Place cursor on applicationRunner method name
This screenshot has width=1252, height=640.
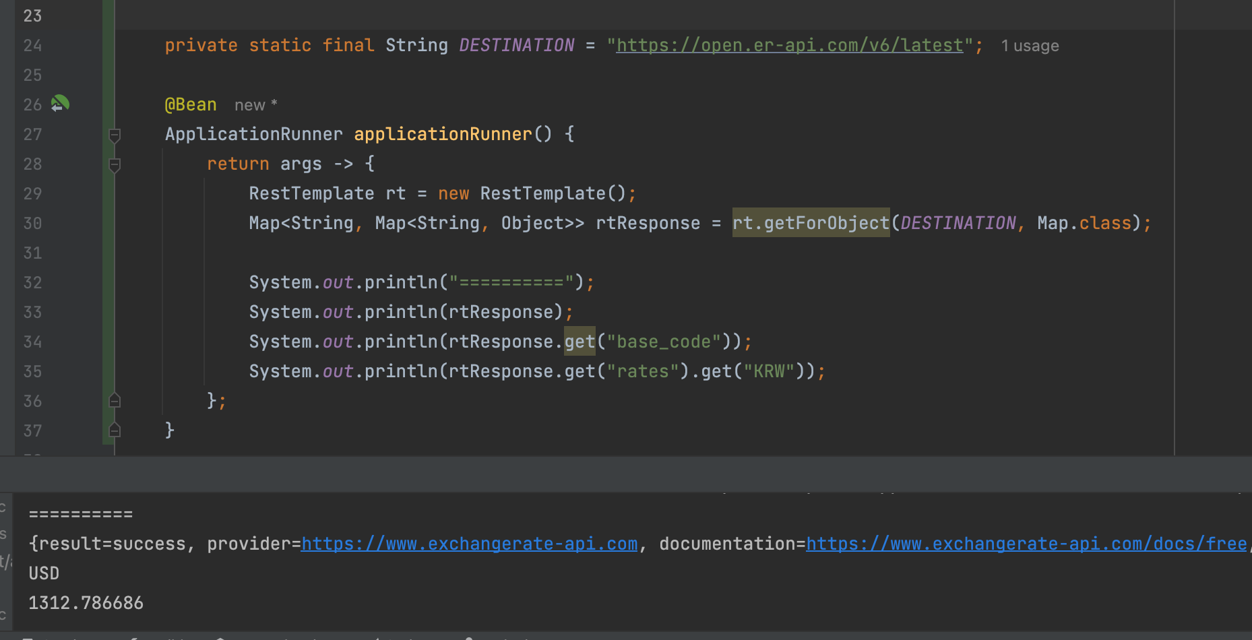443,134
